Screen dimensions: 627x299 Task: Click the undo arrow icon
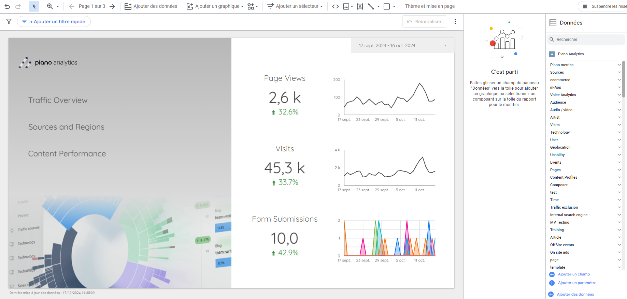[x=7, y=6]
